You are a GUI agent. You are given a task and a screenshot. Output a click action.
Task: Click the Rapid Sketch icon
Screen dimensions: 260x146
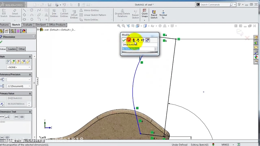click(154, 14)
